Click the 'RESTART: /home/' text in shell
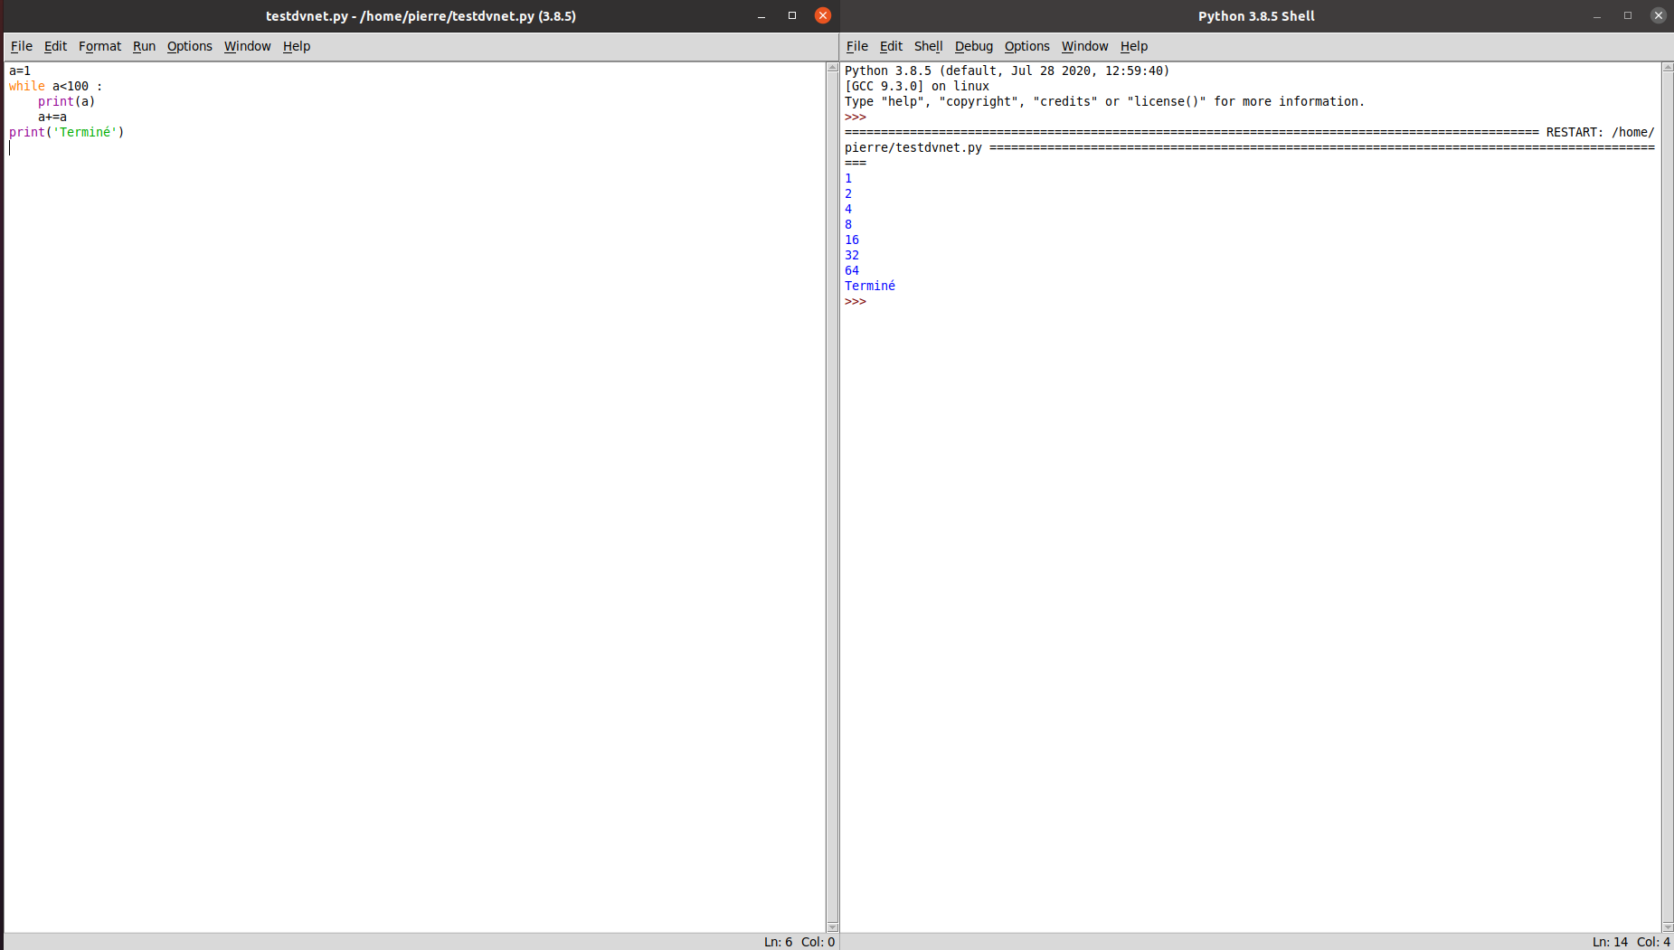 pos(1600,132)
